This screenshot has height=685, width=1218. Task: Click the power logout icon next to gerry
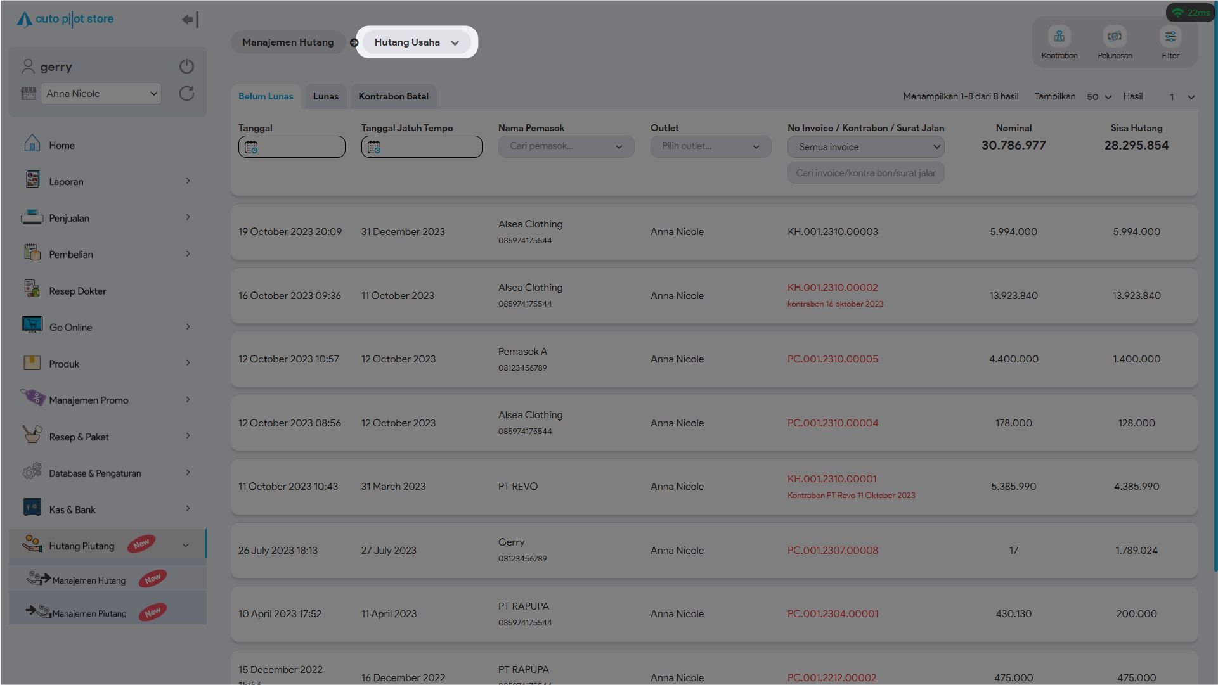[186, 67]
